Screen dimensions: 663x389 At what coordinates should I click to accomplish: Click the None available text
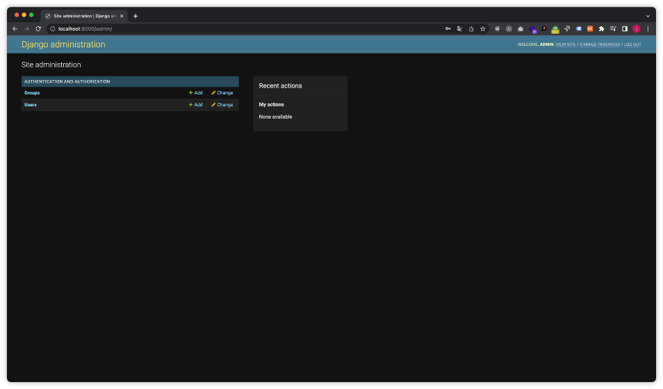click(275, 117)
